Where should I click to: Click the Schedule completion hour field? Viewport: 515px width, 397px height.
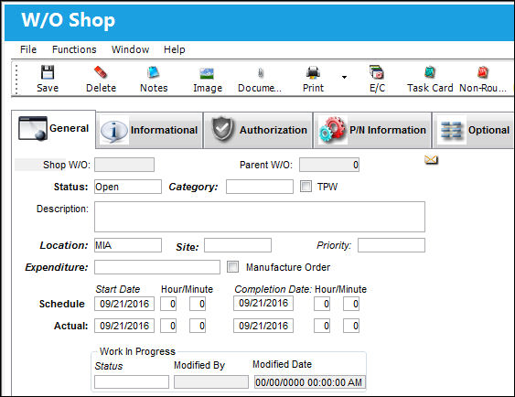coord(322,304)
